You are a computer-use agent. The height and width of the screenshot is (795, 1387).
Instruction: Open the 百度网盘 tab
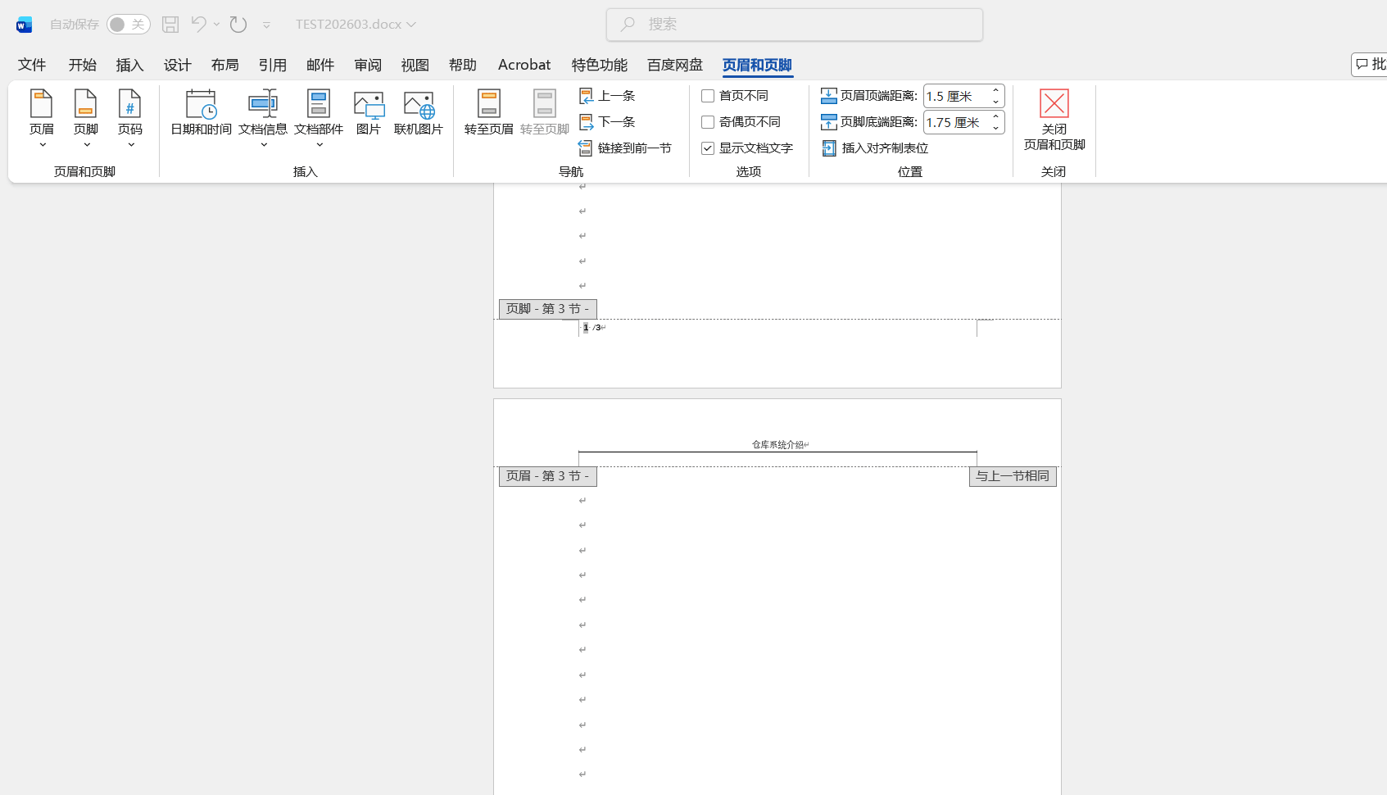click(674, 65)
